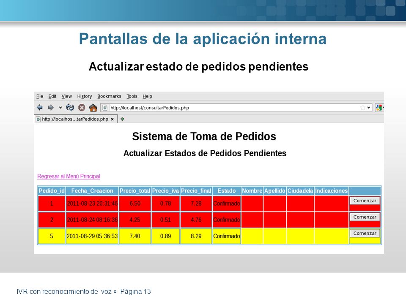The image size is (406, 304).
Task: Open the navigation history dropdown arrow
Action: click(60, 108)
